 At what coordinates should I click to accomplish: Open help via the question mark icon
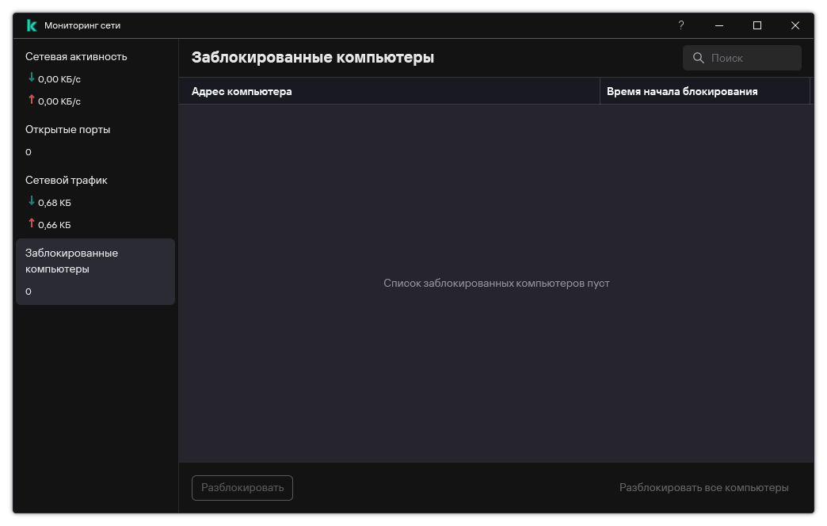click(681, 25)
